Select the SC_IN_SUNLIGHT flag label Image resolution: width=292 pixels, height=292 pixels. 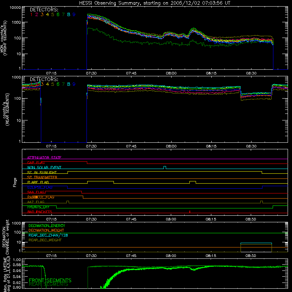(x=42, y=172)
